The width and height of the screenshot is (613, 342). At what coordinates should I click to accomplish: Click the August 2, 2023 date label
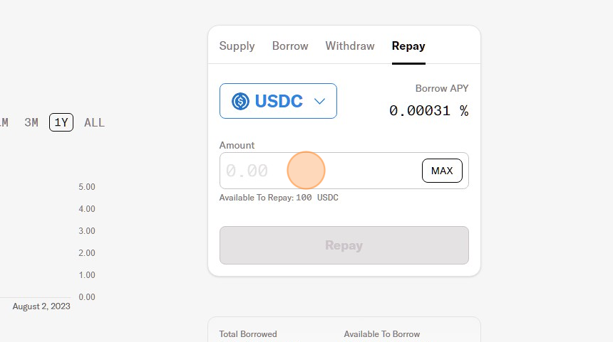click(41, 306)
